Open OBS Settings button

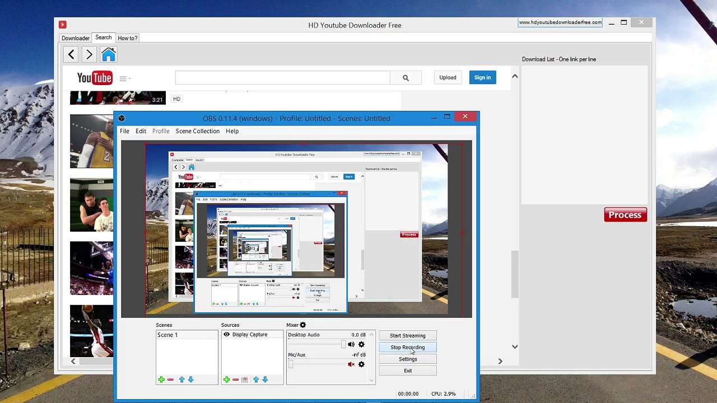pos(408,359)
